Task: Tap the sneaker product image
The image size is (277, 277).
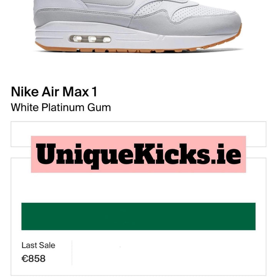Action: click(x=138, y=26)
